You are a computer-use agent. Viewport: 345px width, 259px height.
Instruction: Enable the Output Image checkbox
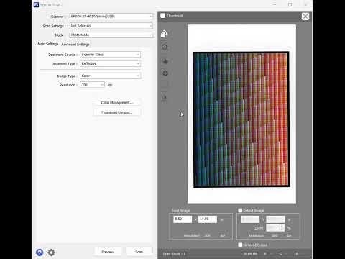[240, 210]
